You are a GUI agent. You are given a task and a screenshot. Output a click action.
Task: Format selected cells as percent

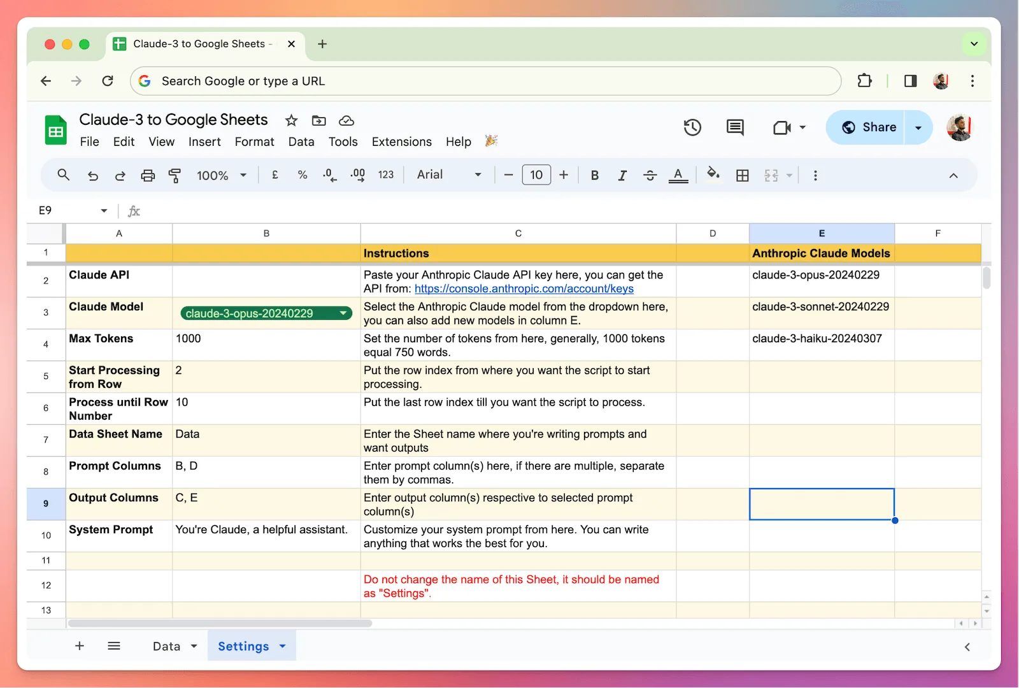[303, 175]
